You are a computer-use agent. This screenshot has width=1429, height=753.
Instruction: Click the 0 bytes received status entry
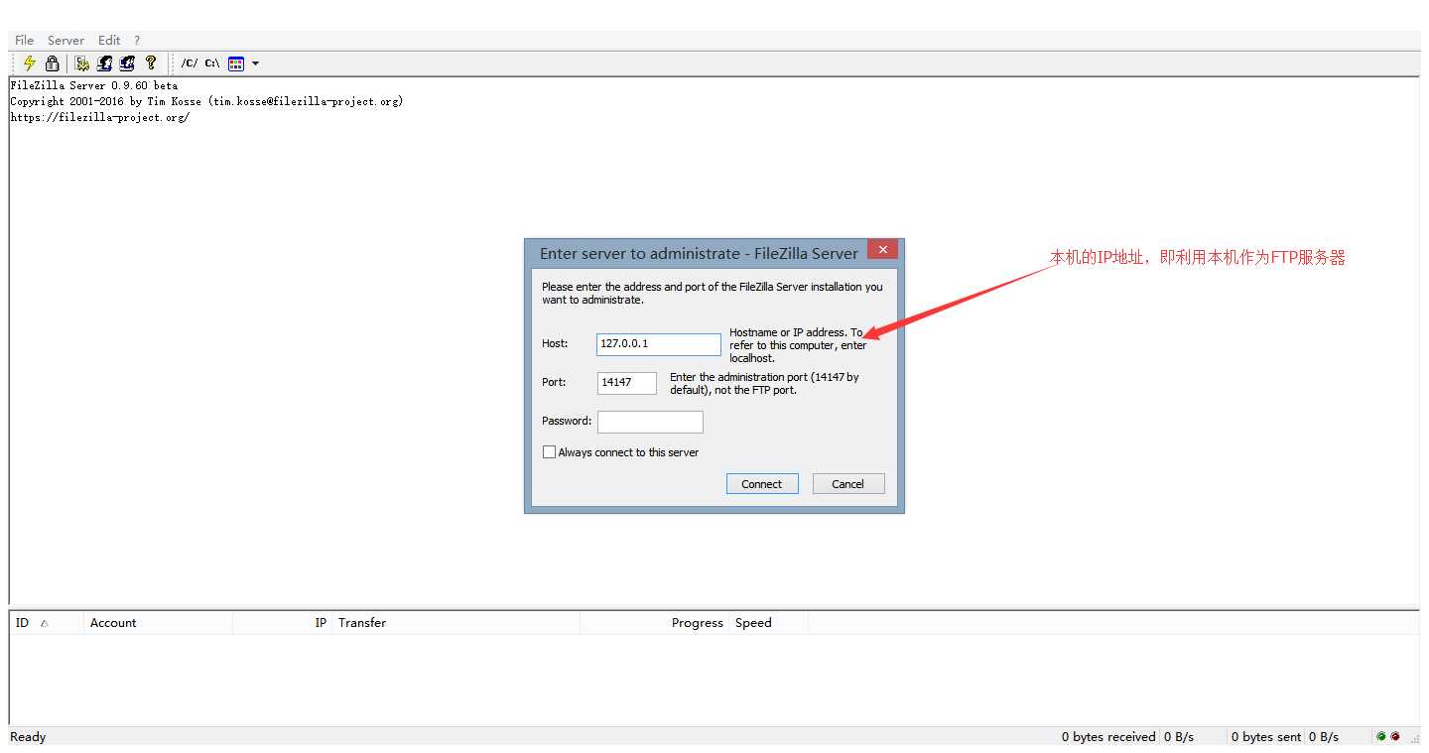click(1108, 737)
